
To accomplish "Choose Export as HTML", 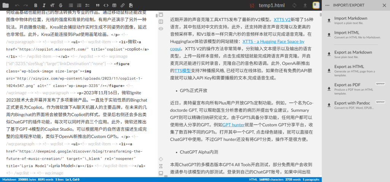I will click(x=356, y=71).
